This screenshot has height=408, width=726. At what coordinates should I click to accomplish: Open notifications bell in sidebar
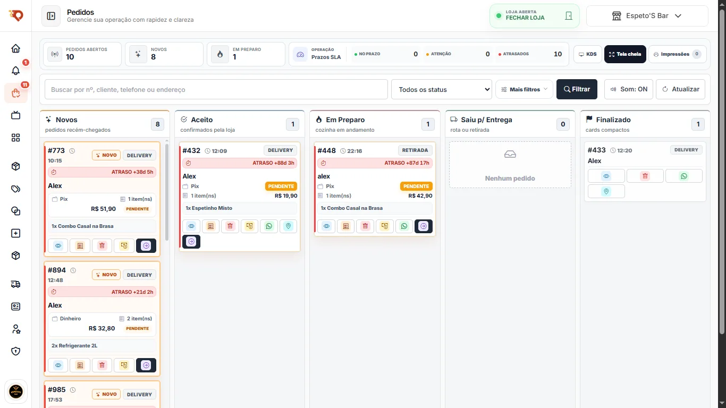16,71
